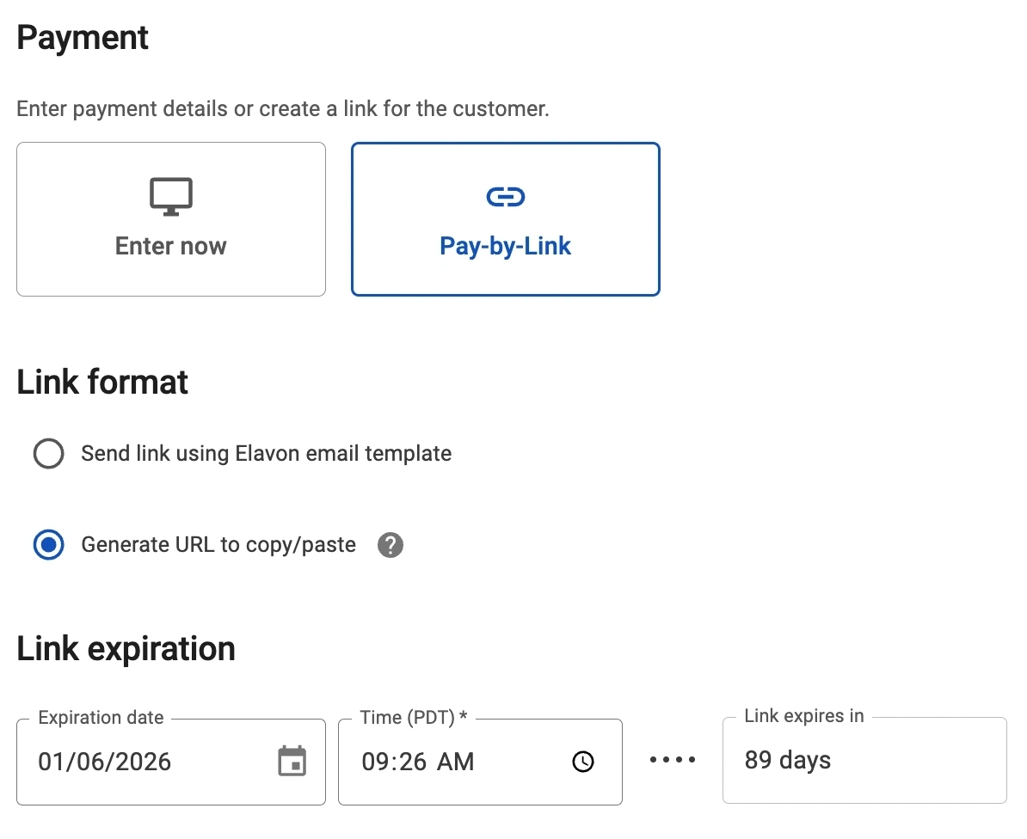Click the chain link icon in Pay-by-Link
This screenshot has width=1027, height=839.
(505, 197)
